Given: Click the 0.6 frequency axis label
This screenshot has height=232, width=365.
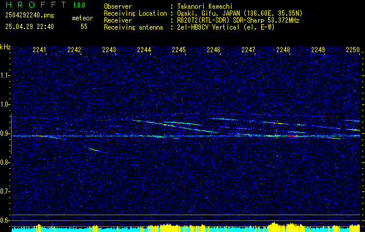Looking at the screenshot, I should pos(5,220).
